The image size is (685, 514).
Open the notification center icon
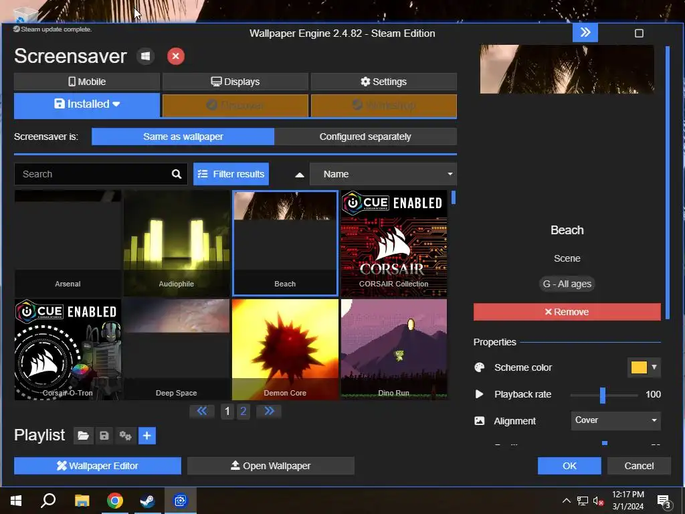tap(664, 501)
